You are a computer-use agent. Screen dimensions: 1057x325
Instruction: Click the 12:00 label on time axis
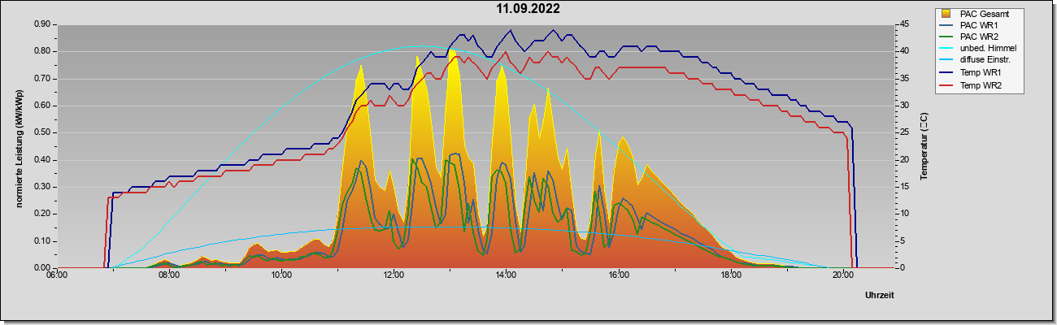[x=394, y=275]
